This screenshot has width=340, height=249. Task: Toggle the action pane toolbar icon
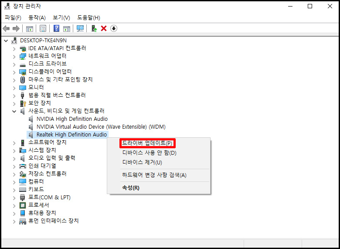pyautogui.click(x=67, y=28)
